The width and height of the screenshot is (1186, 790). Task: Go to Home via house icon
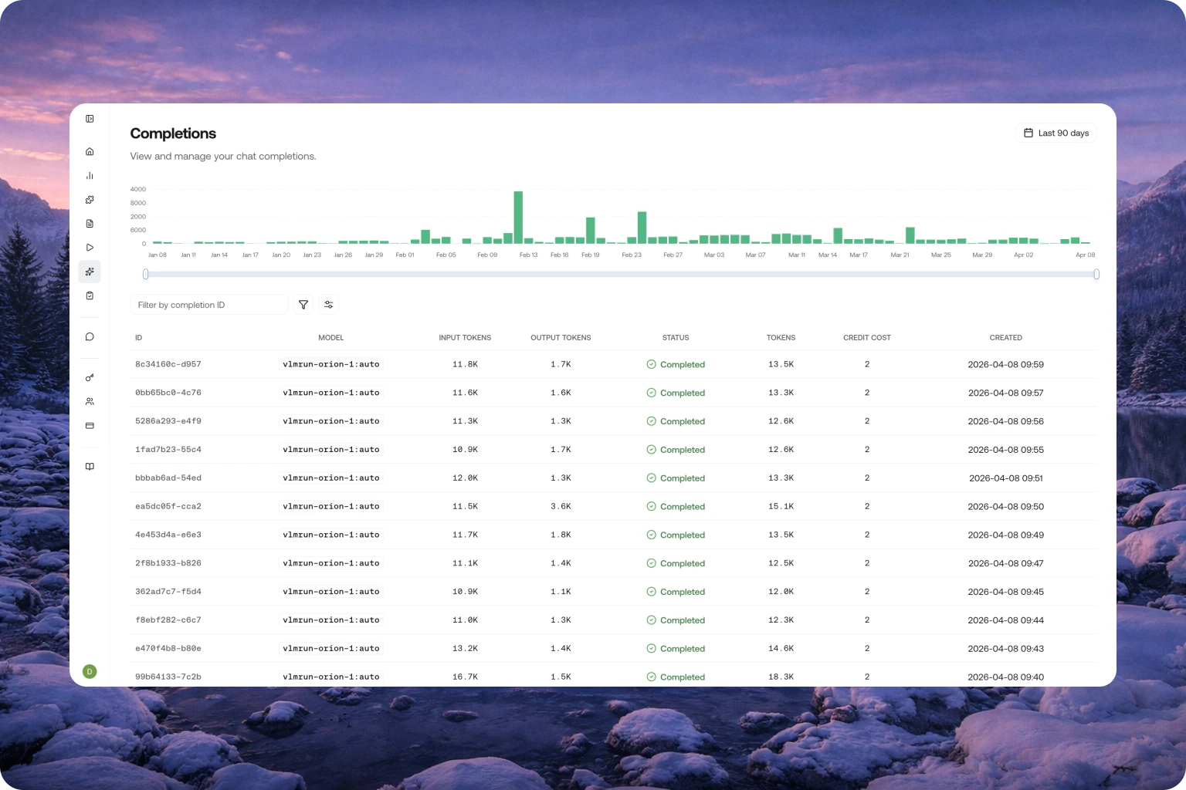tap(90, 151)
